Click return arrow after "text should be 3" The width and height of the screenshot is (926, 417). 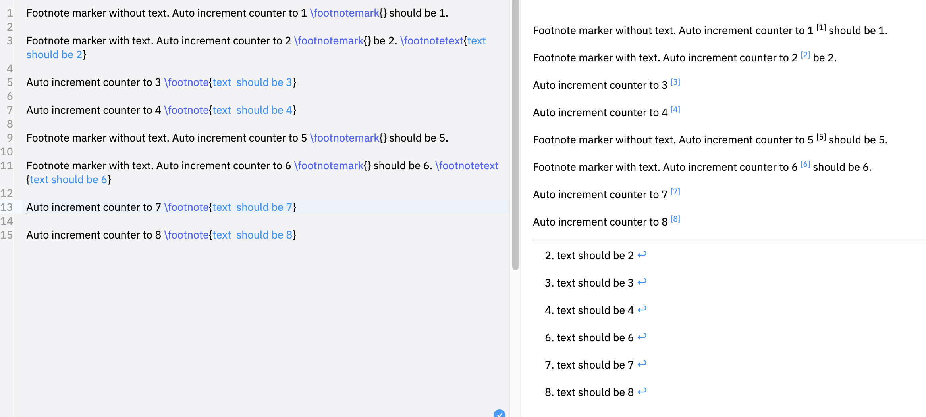[642, 282]
